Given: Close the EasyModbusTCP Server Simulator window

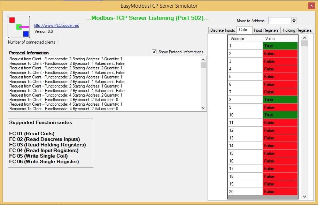Looking at the screenshot, I should [311, 6].
